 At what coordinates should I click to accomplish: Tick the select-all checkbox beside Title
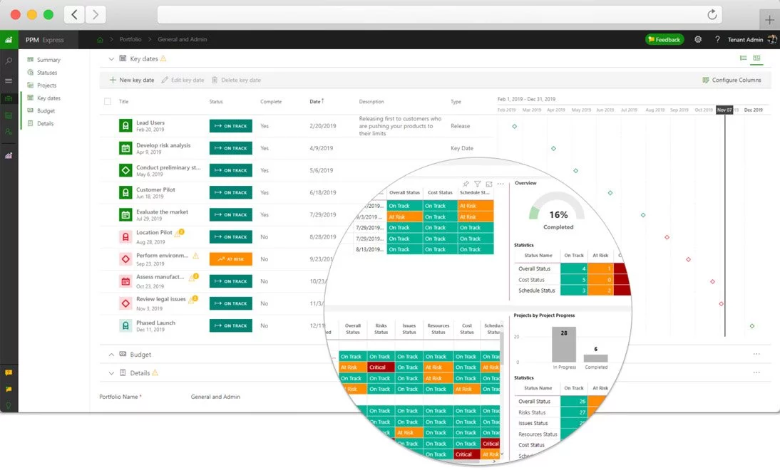pos(108,101)
